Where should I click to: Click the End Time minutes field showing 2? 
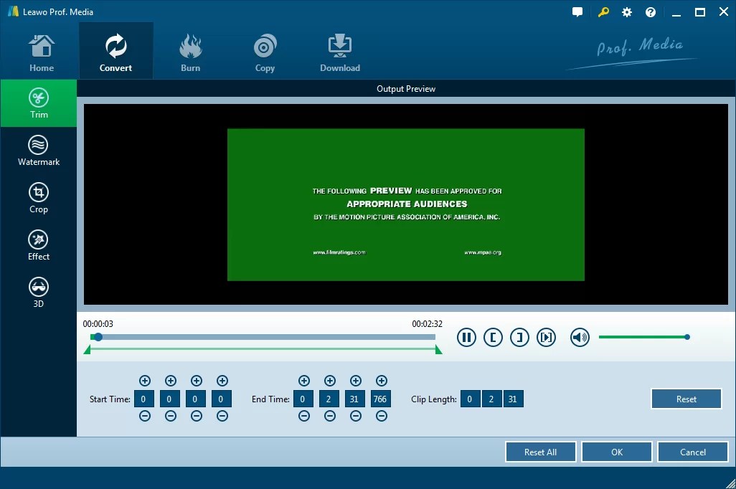coord(329,399)
